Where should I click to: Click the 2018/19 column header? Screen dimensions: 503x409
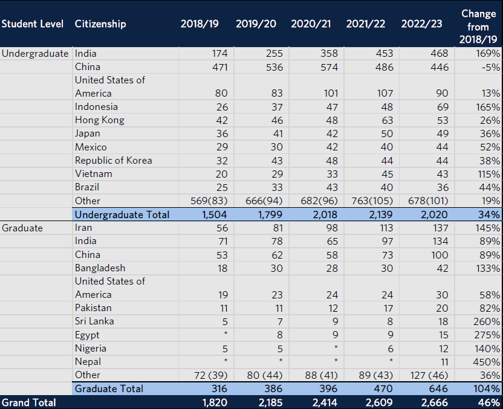200,24
